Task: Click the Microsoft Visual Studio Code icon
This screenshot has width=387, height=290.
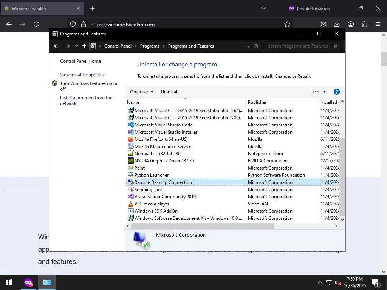Action: [130, 125]
